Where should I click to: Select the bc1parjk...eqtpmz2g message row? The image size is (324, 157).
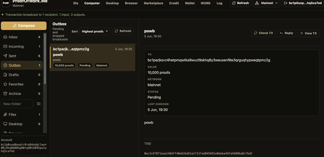pos(93,57)
